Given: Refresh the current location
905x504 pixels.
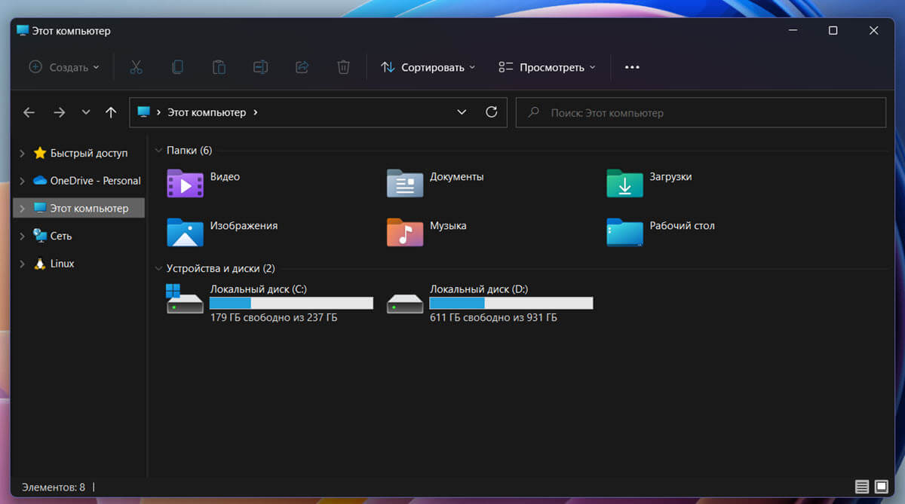Looking at the screenshot, I should pos(492,111).
